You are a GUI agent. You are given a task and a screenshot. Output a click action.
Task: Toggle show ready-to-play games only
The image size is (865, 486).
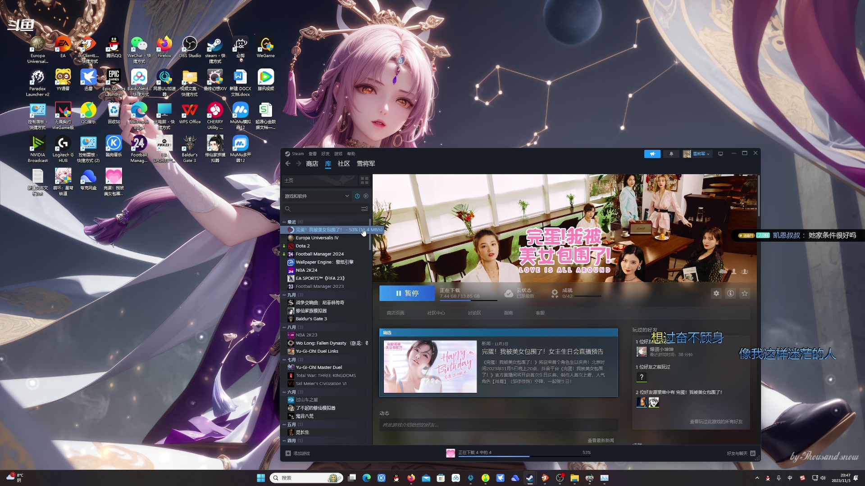[366, 196]
